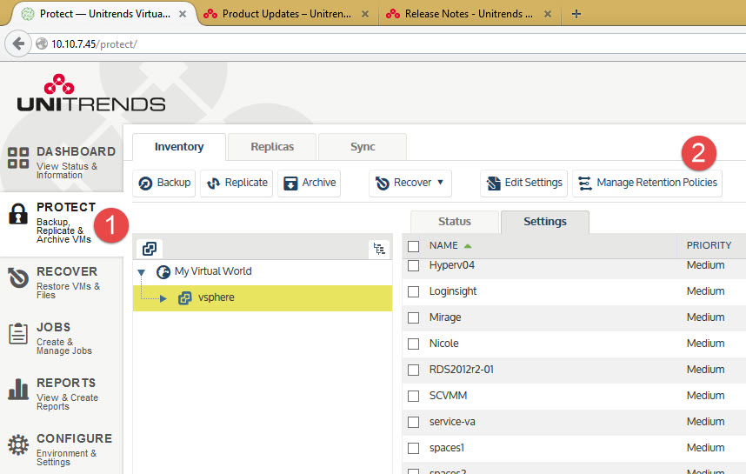746x474 pixels.
Task: Check the Hyperv04 checkbox
Action: [414, 265]
